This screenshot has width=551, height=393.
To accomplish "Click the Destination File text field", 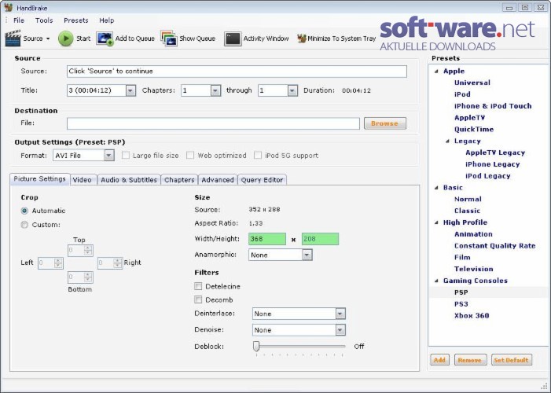I will (x=213, y=123).
